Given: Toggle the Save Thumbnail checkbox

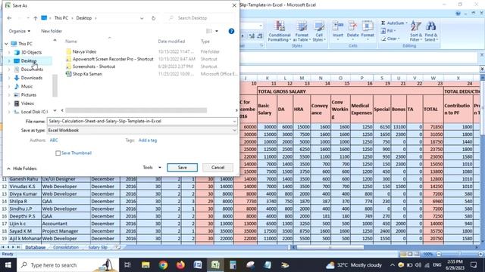Looking at the screenshot, I should point(58,153).
